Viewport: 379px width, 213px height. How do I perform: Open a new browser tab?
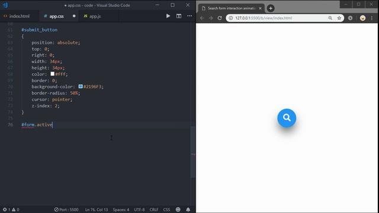click(271, 8)
